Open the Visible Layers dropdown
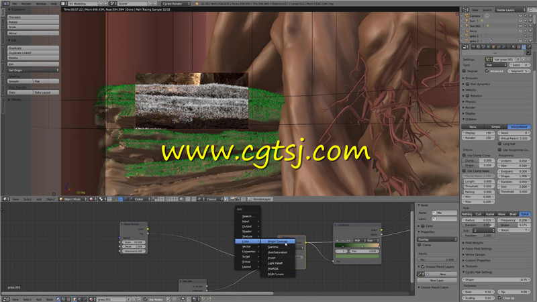 510,10
